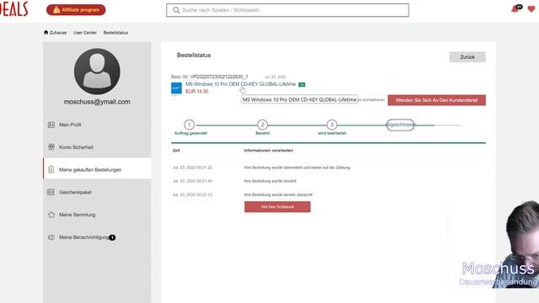Screen dimensions: 539x303
Task: Click the search magnifier icon
Action: tap(176, 10)
